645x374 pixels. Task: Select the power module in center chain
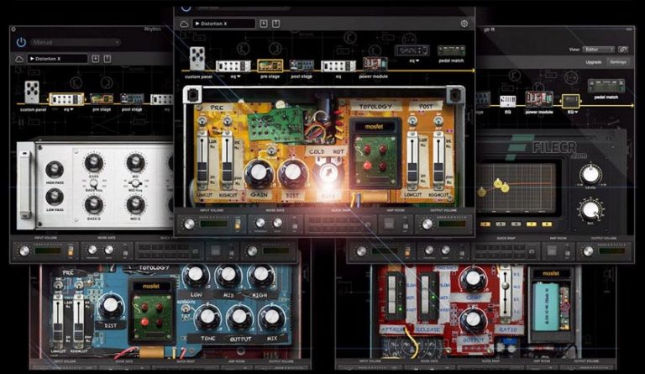point(375,64)
